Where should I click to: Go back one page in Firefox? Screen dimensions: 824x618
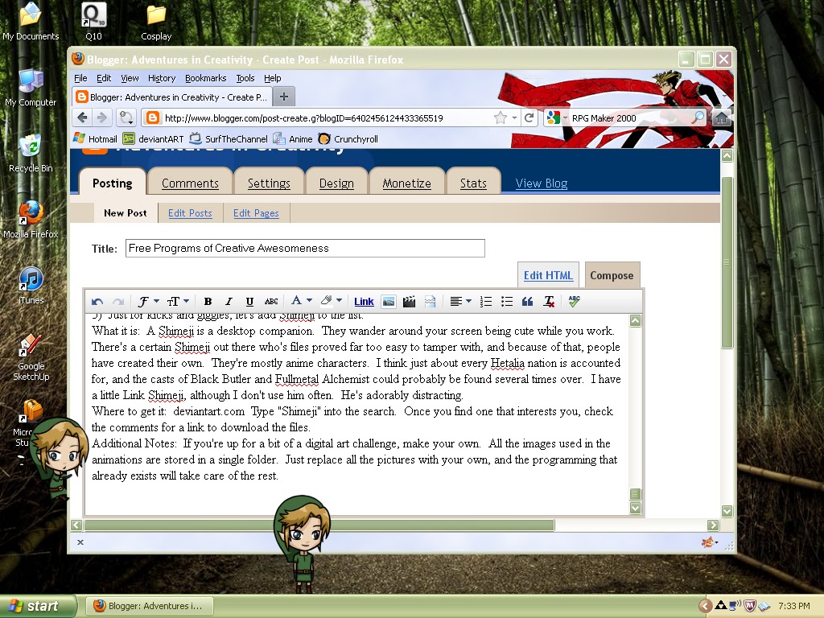tap(82, 117)
